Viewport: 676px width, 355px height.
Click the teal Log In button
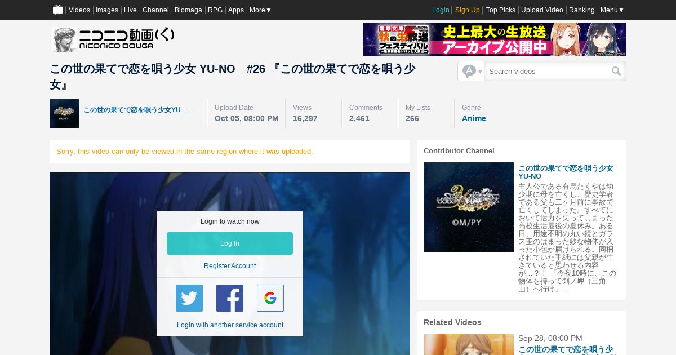[230, 243]
